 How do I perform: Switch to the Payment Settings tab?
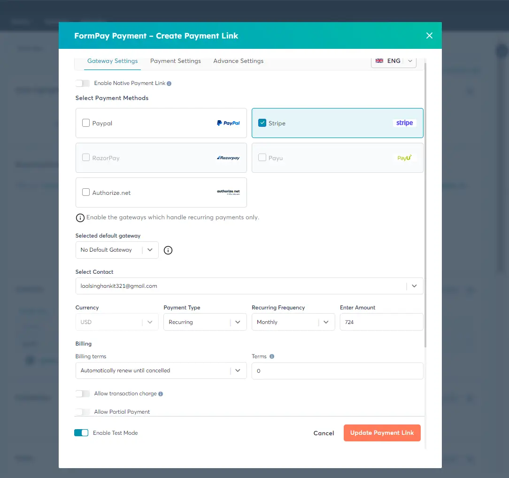pos(175,61)
